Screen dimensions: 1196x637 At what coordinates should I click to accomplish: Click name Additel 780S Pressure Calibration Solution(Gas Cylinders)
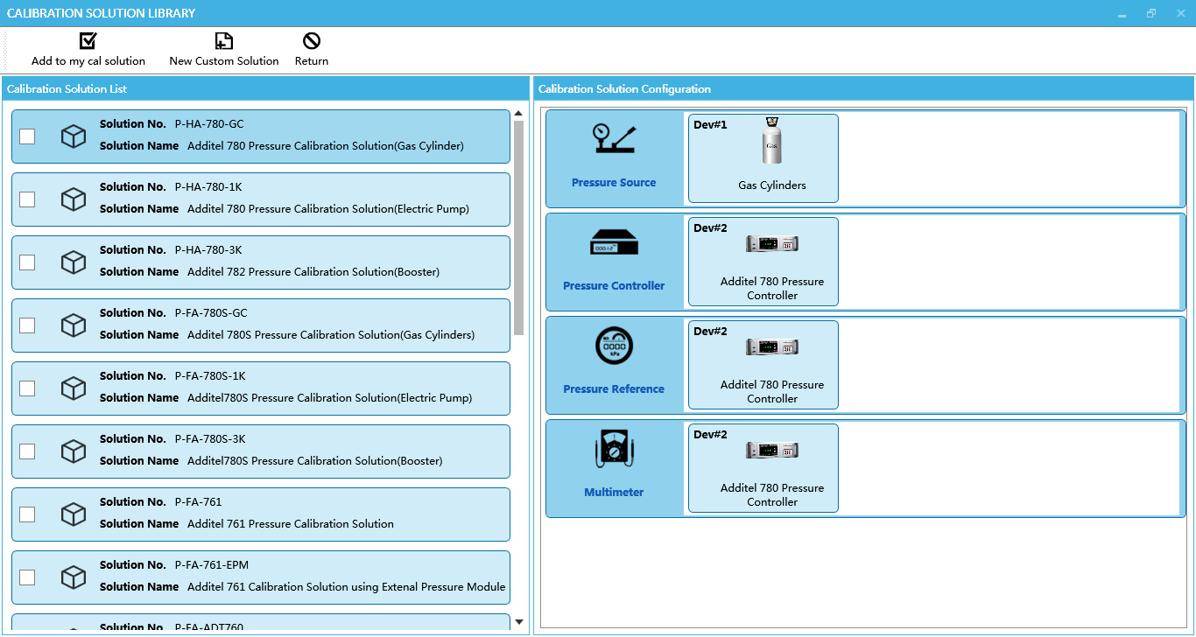click(x=331, y=335)
